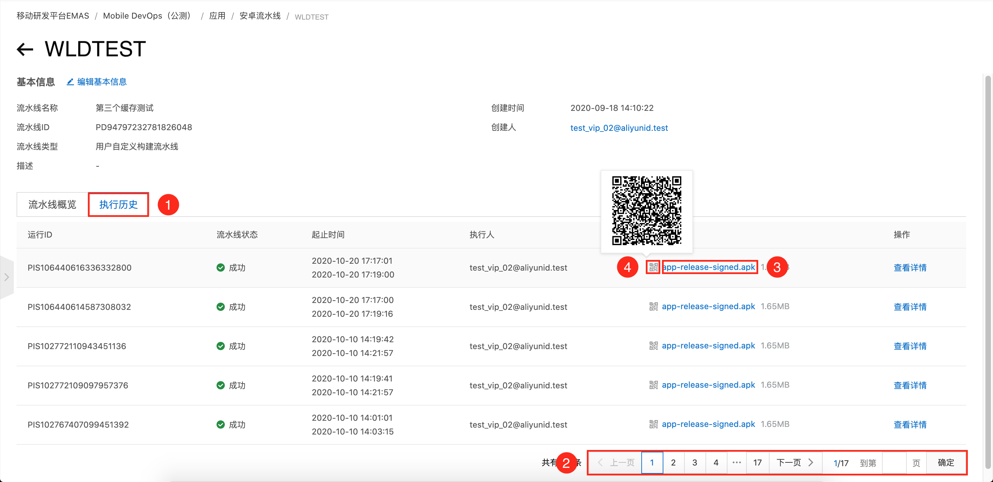Screen dimensions: 993x482
Task: Go to Mobile DevOps（公测） breadcrumb
Action: 149,16
